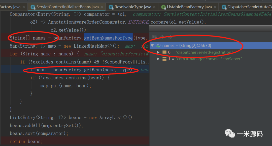Screen dimensions: 272x146
Task: Open the ResolvableType.java editor tab
Action: pos(133,7)
